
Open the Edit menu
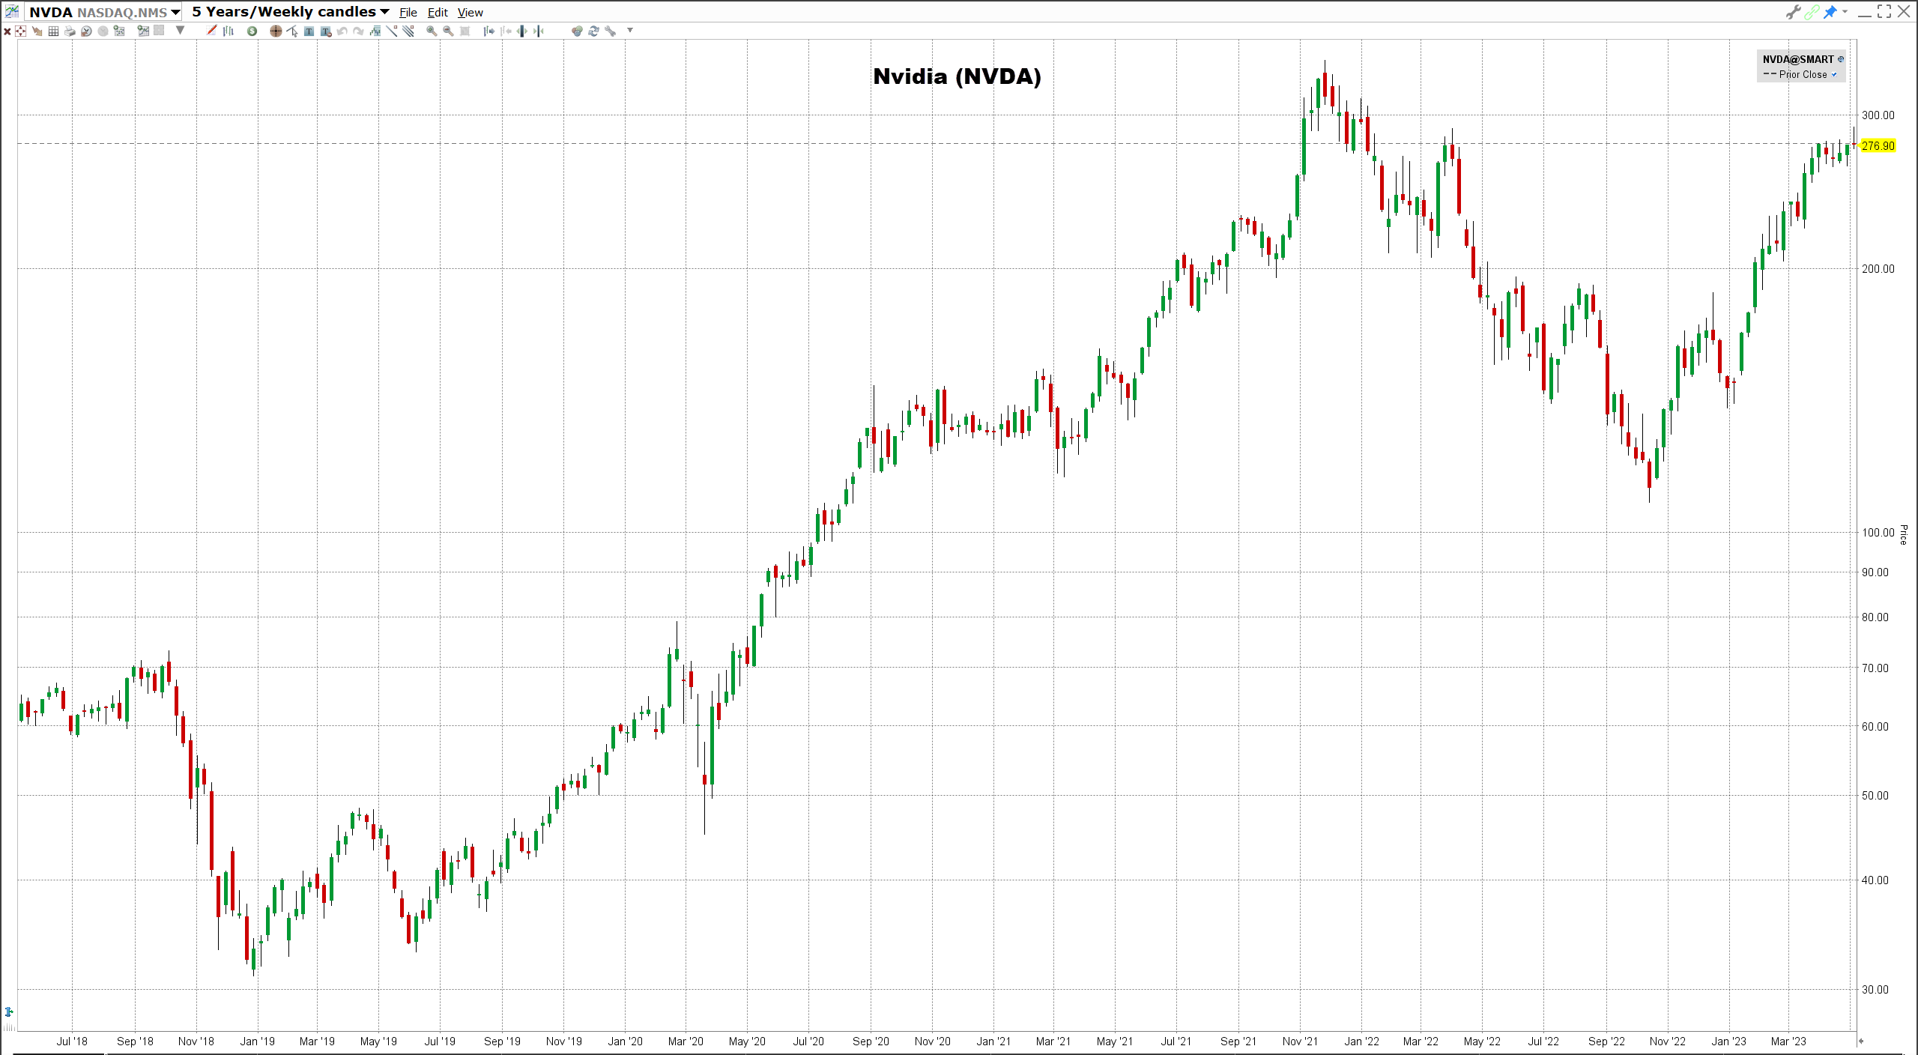point(438,13)
